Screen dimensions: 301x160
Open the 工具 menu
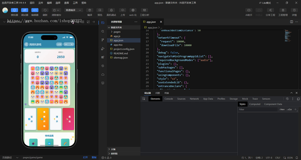pos(75,3)
